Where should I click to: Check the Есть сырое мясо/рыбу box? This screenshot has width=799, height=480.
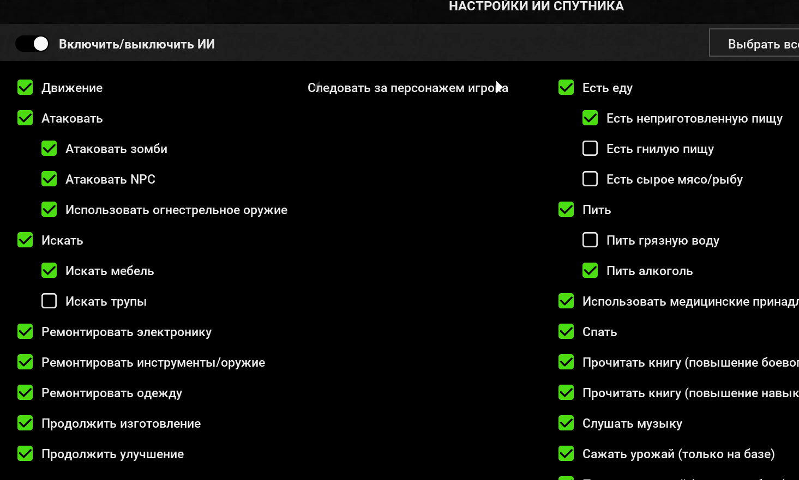[590, 179]
